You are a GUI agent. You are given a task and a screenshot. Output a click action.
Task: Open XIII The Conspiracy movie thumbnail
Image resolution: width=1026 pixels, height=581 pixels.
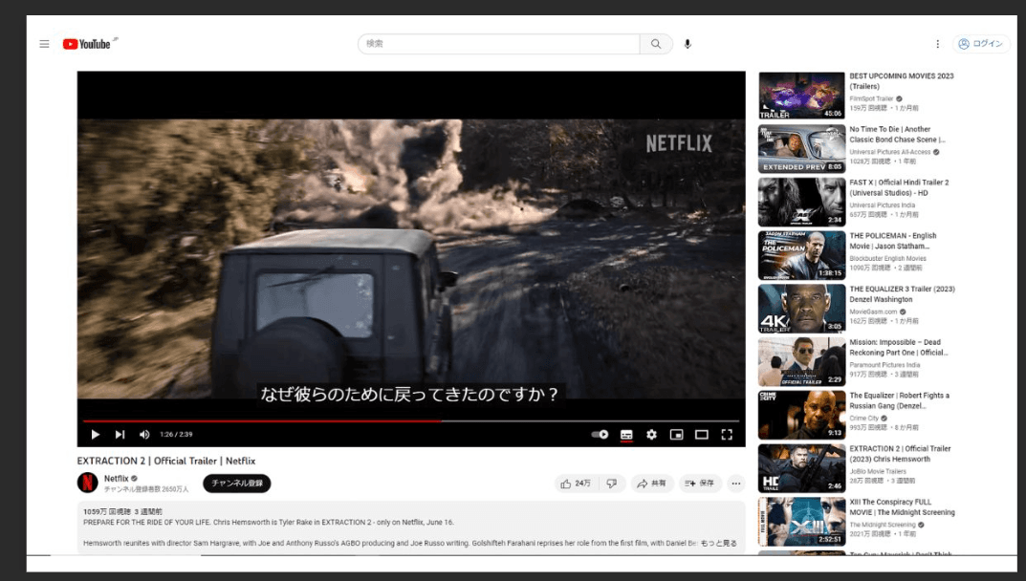point(801,522)
